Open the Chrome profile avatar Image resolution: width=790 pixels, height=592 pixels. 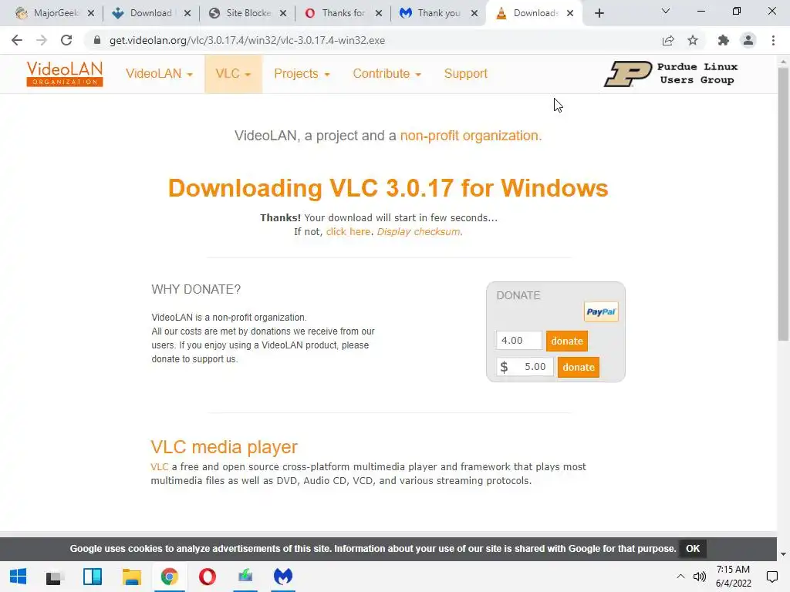[748, 40]
